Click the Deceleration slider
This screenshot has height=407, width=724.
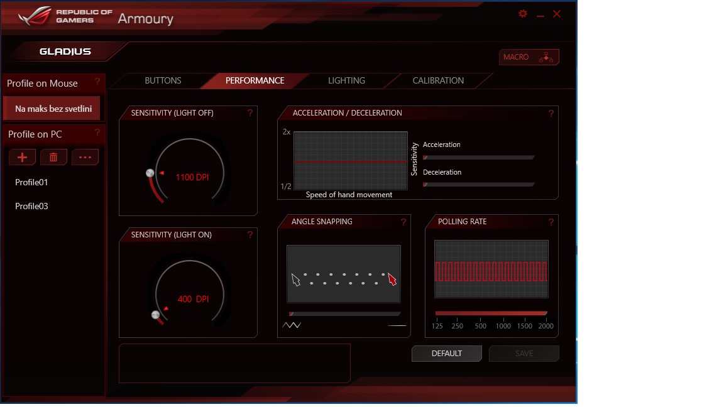tap(479, 185)
